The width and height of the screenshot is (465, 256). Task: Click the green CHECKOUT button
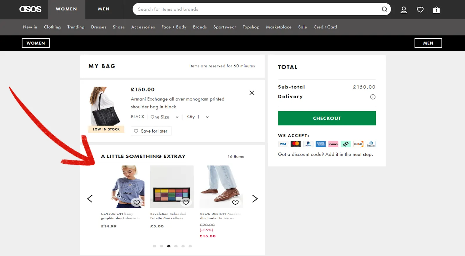(x=327, y=118)
